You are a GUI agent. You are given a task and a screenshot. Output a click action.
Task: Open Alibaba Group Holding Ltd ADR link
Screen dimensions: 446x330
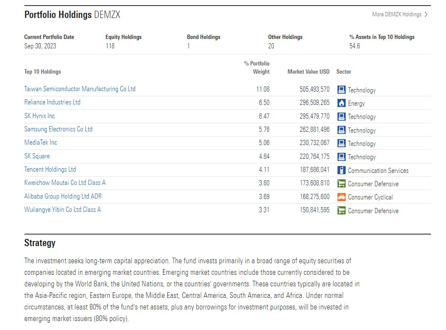(x=63, y=196)
